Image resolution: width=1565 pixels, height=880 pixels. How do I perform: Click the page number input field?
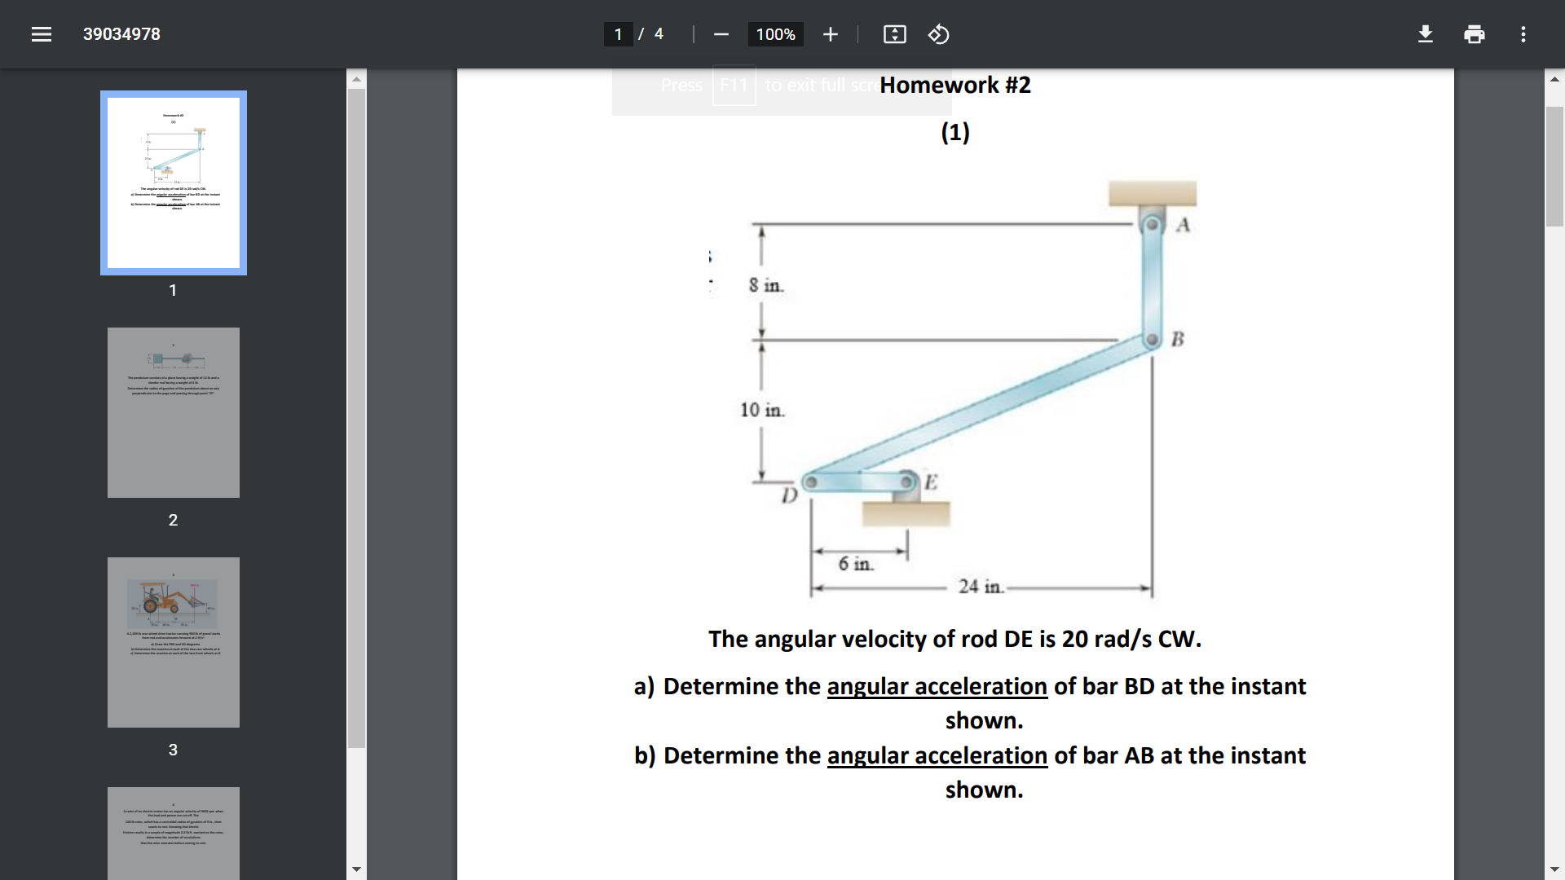click(619, 34)
